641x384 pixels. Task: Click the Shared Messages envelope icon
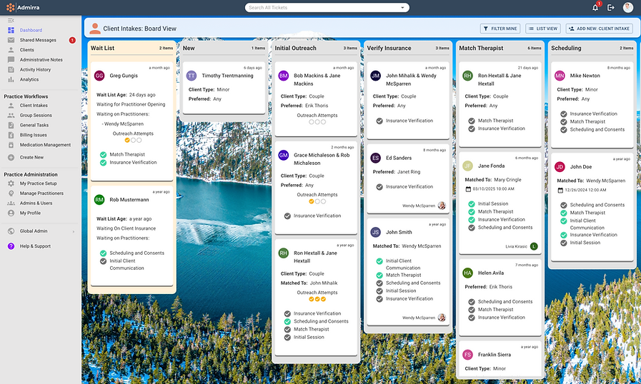pyautogui.click(x=11, y=40)
